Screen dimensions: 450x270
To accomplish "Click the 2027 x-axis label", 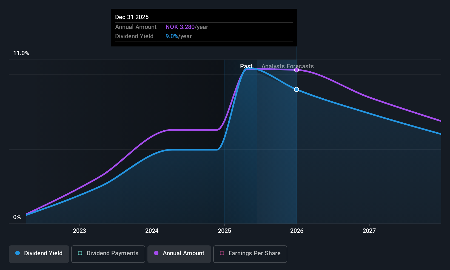I will tap(369, 231).
